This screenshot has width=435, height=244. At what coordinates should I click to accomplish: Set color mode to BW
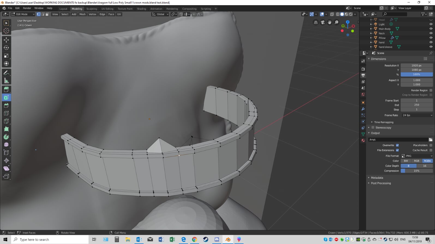coord(406,161)
